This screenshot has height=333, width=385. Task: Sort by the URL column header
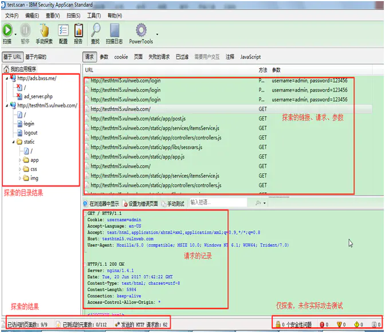[x=89, y=70]
